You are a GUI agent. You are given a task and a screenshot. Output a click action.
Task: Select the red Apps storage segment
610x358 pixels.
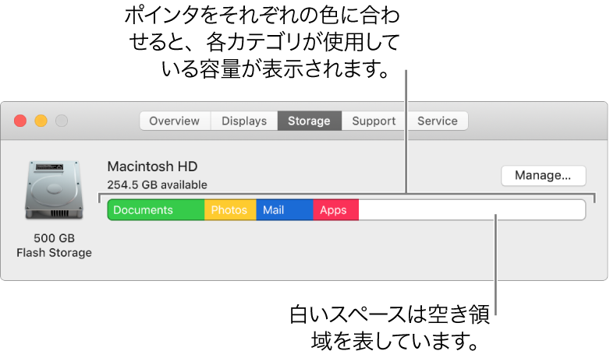[x=335, y=209]
